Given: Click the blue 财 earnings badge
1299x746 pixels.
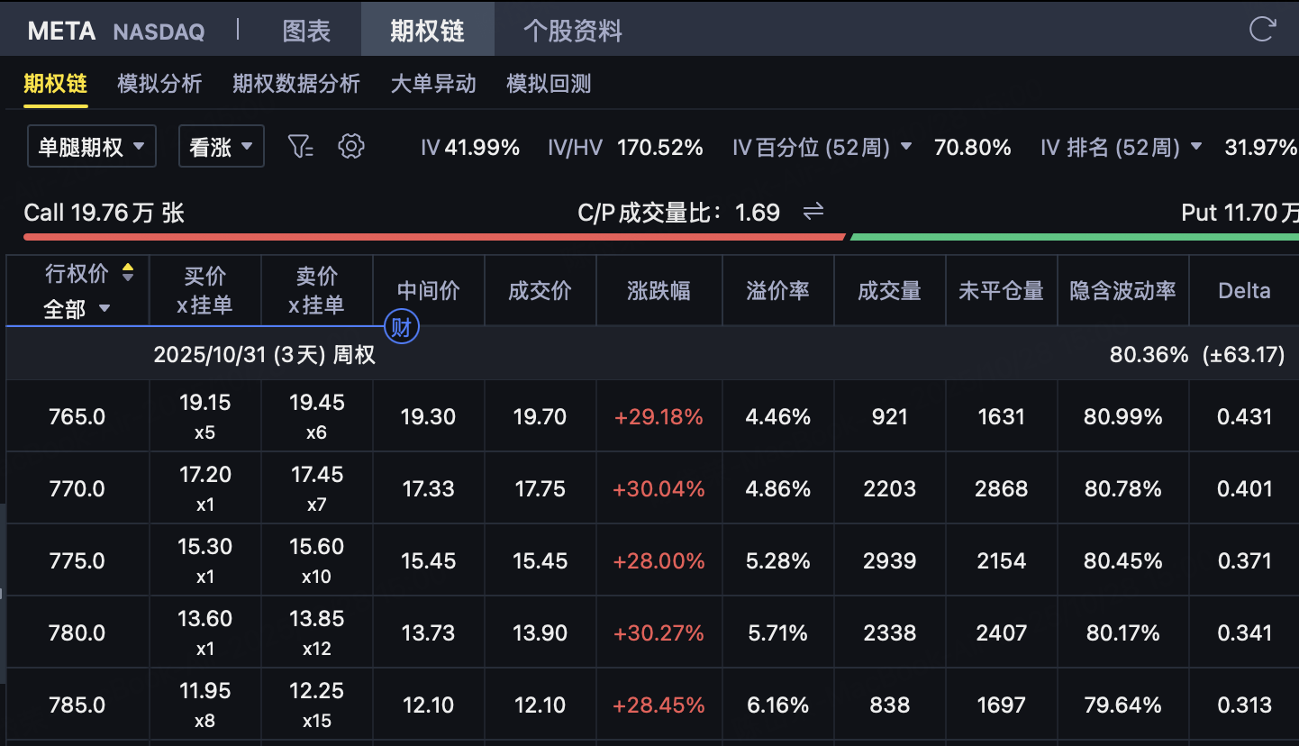Looking at the screenshot, I should [401, 327].
